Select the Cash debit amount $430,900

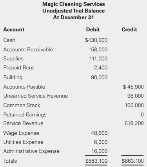coord(96,40)
